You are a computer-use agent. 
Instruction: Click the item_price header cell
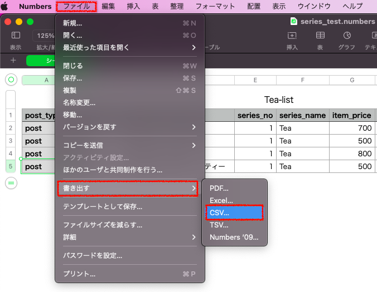(x=352, y=115)
